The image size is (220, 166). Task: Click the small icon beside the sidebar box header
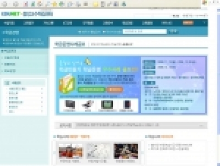point(7,83)
